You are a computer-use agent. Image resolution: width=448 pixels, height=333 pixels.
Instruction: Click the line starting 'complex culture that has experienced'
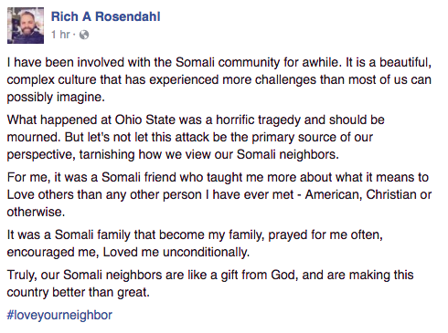[219, 80]
